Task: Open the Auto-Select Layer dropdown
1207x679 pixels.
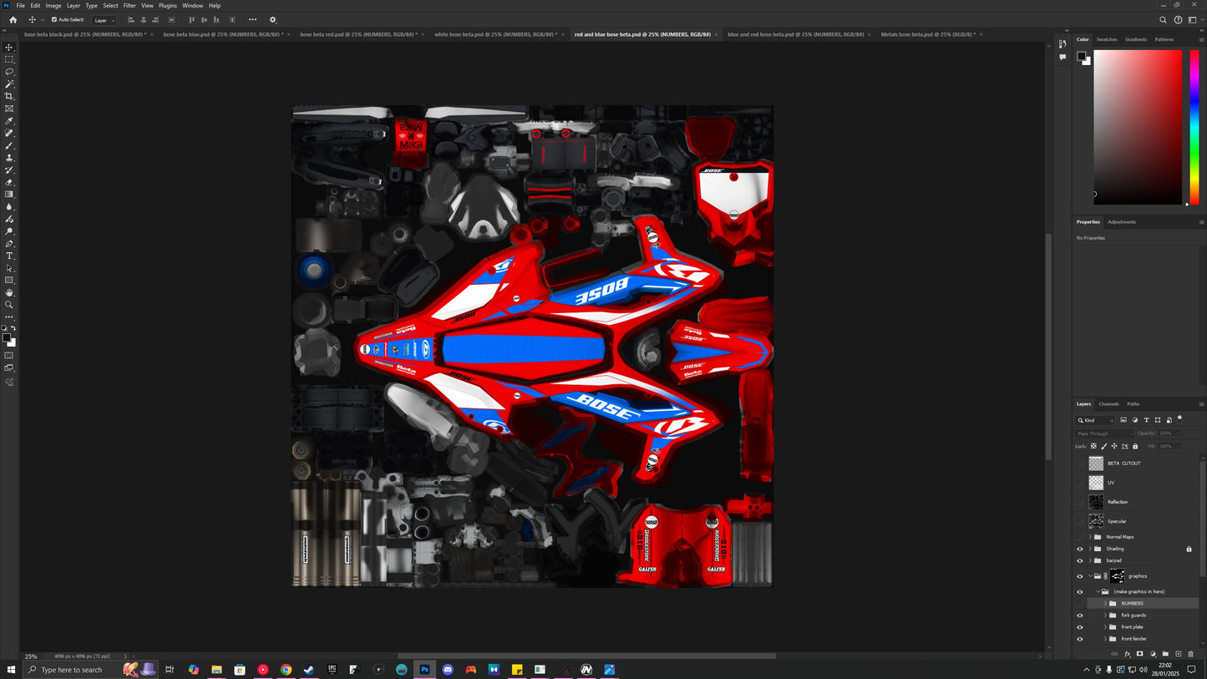Action: coord(104,20)
